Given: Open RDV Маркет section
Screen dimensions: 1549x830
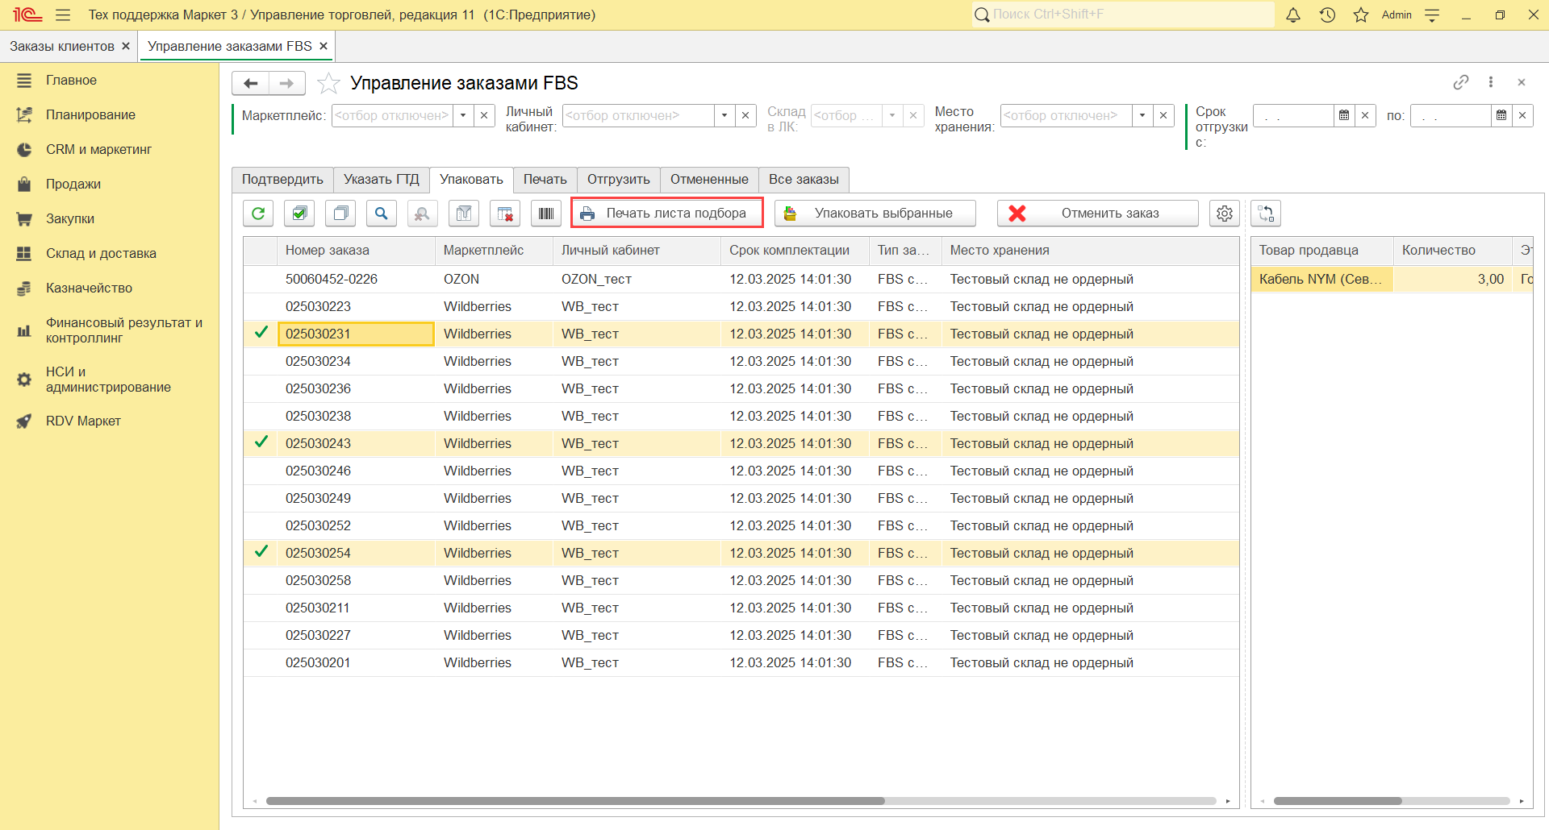Looking at the screenshot, I should tap(83, 421).
